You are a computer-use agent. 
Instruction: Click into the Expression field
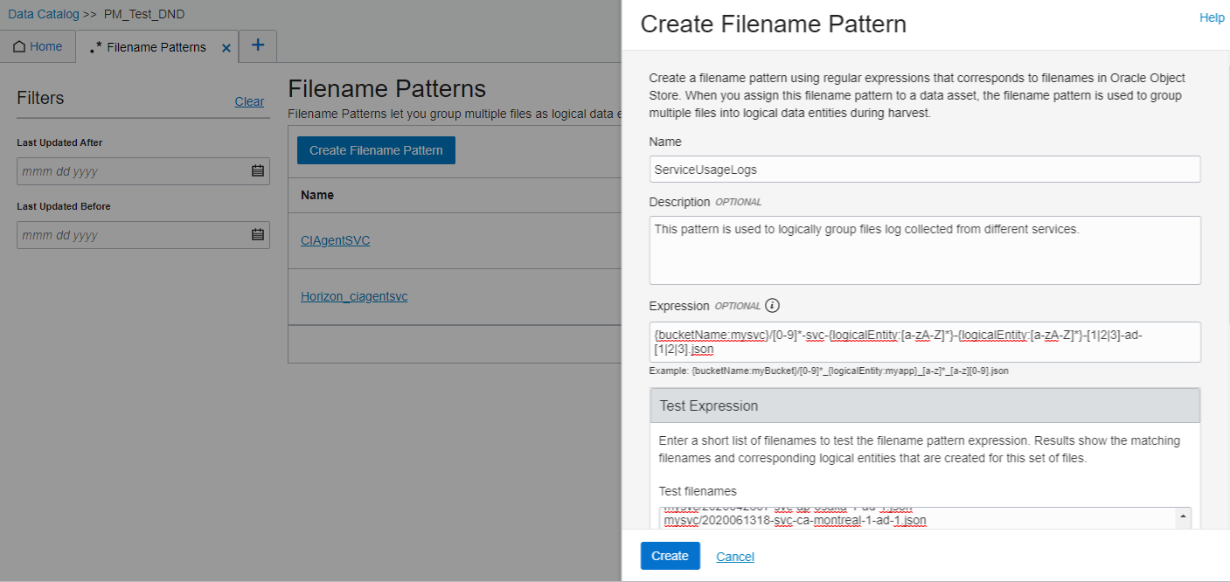[x=924, y=342]
